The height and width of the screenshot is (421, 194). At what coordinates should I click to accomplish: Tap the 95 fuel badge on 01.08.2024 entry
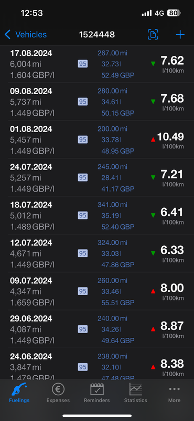click(83, 139)
